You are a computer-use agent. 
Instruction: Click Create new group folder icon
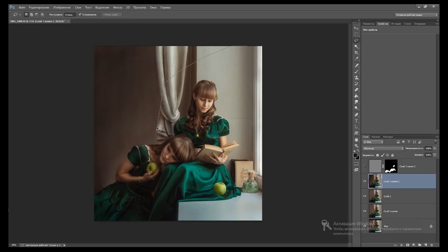coord(420,245)
